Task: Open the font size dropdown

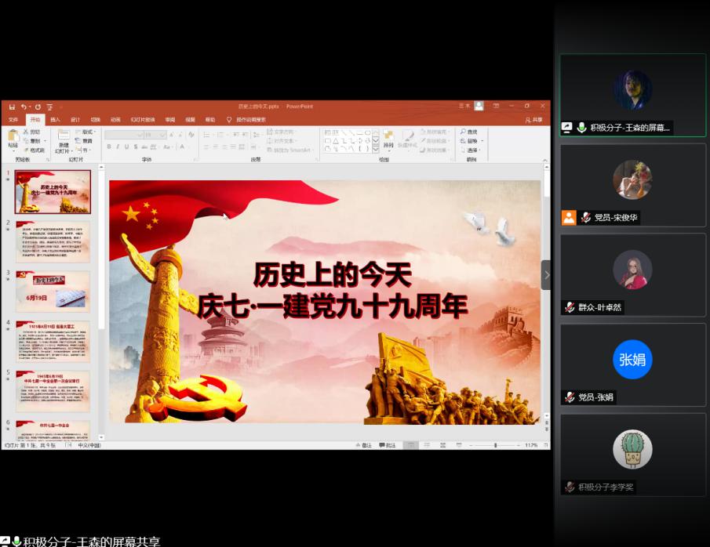Action: pos(163,135)
